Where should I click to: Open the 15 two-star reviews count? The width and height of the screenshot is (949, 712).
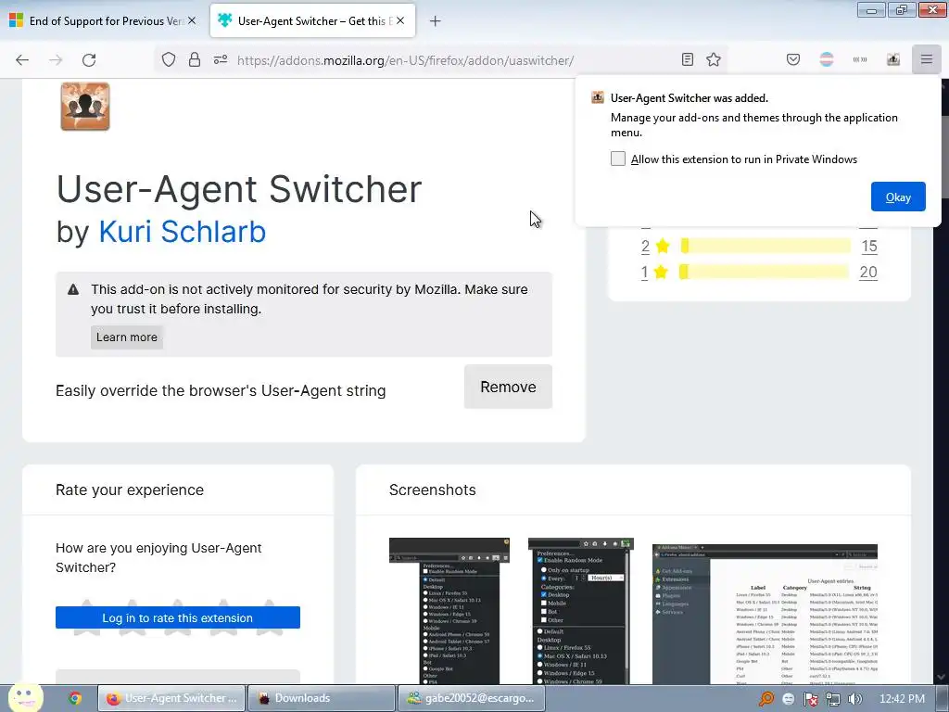[869, 246]
